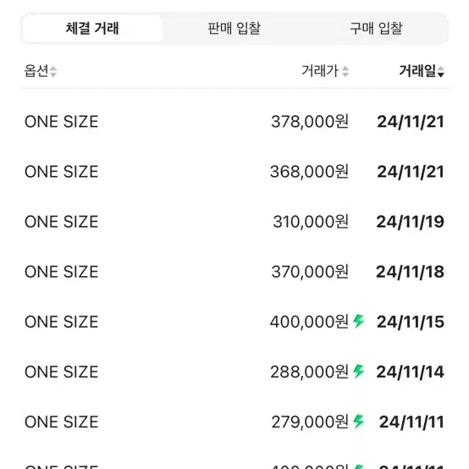Select the 310,000원 price entry
Image resolution: width=469 pixels, height=469 pixels.
pyautogui.click(x=311, y=222)
